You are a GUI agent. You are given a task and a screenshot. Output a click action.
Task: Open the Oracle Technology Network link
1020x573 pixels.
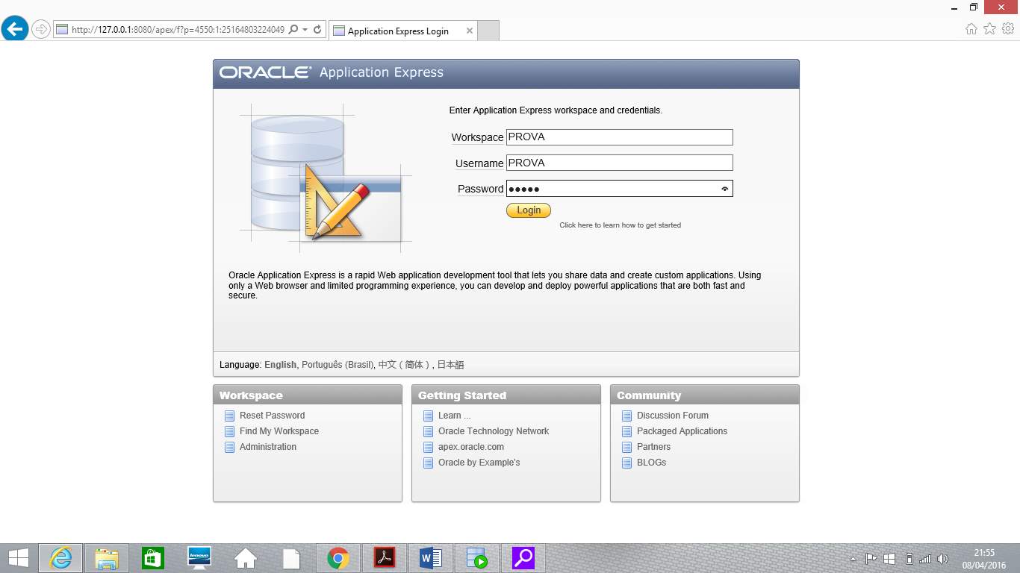point(494,431)
